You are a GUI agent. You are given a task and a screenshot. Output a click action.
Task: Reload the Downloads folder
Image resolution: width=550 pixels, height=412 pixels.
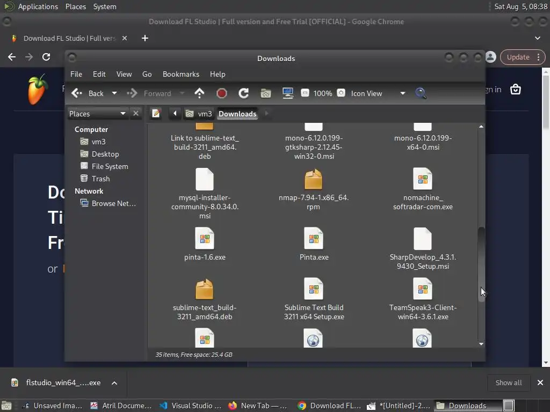pos(243,93)
